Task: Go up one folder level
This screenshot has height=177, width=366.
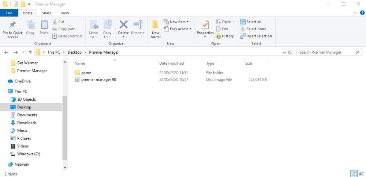Action: pos(30,52)
